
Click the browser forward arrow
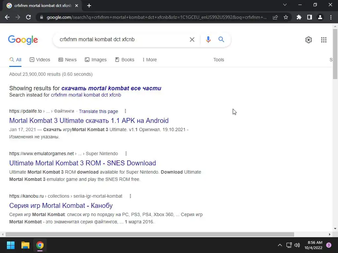pyautogui.click(x=18, y=17)
